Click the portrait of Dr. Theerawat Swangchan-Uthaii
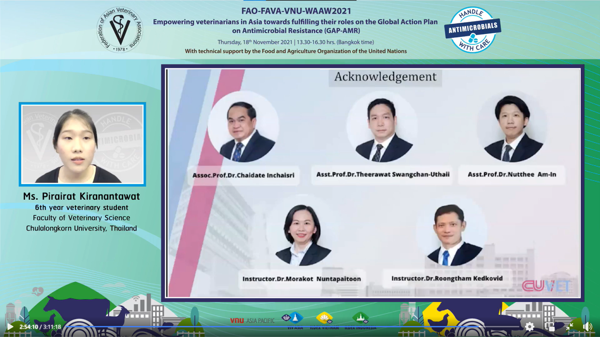The height and width of the screenshot is (337, 600). (382, 126)
